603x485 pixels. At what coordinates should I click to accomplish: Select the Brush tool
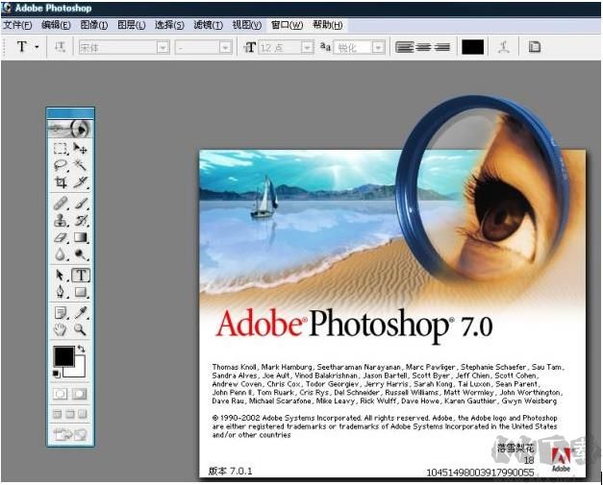coord(80,204)
